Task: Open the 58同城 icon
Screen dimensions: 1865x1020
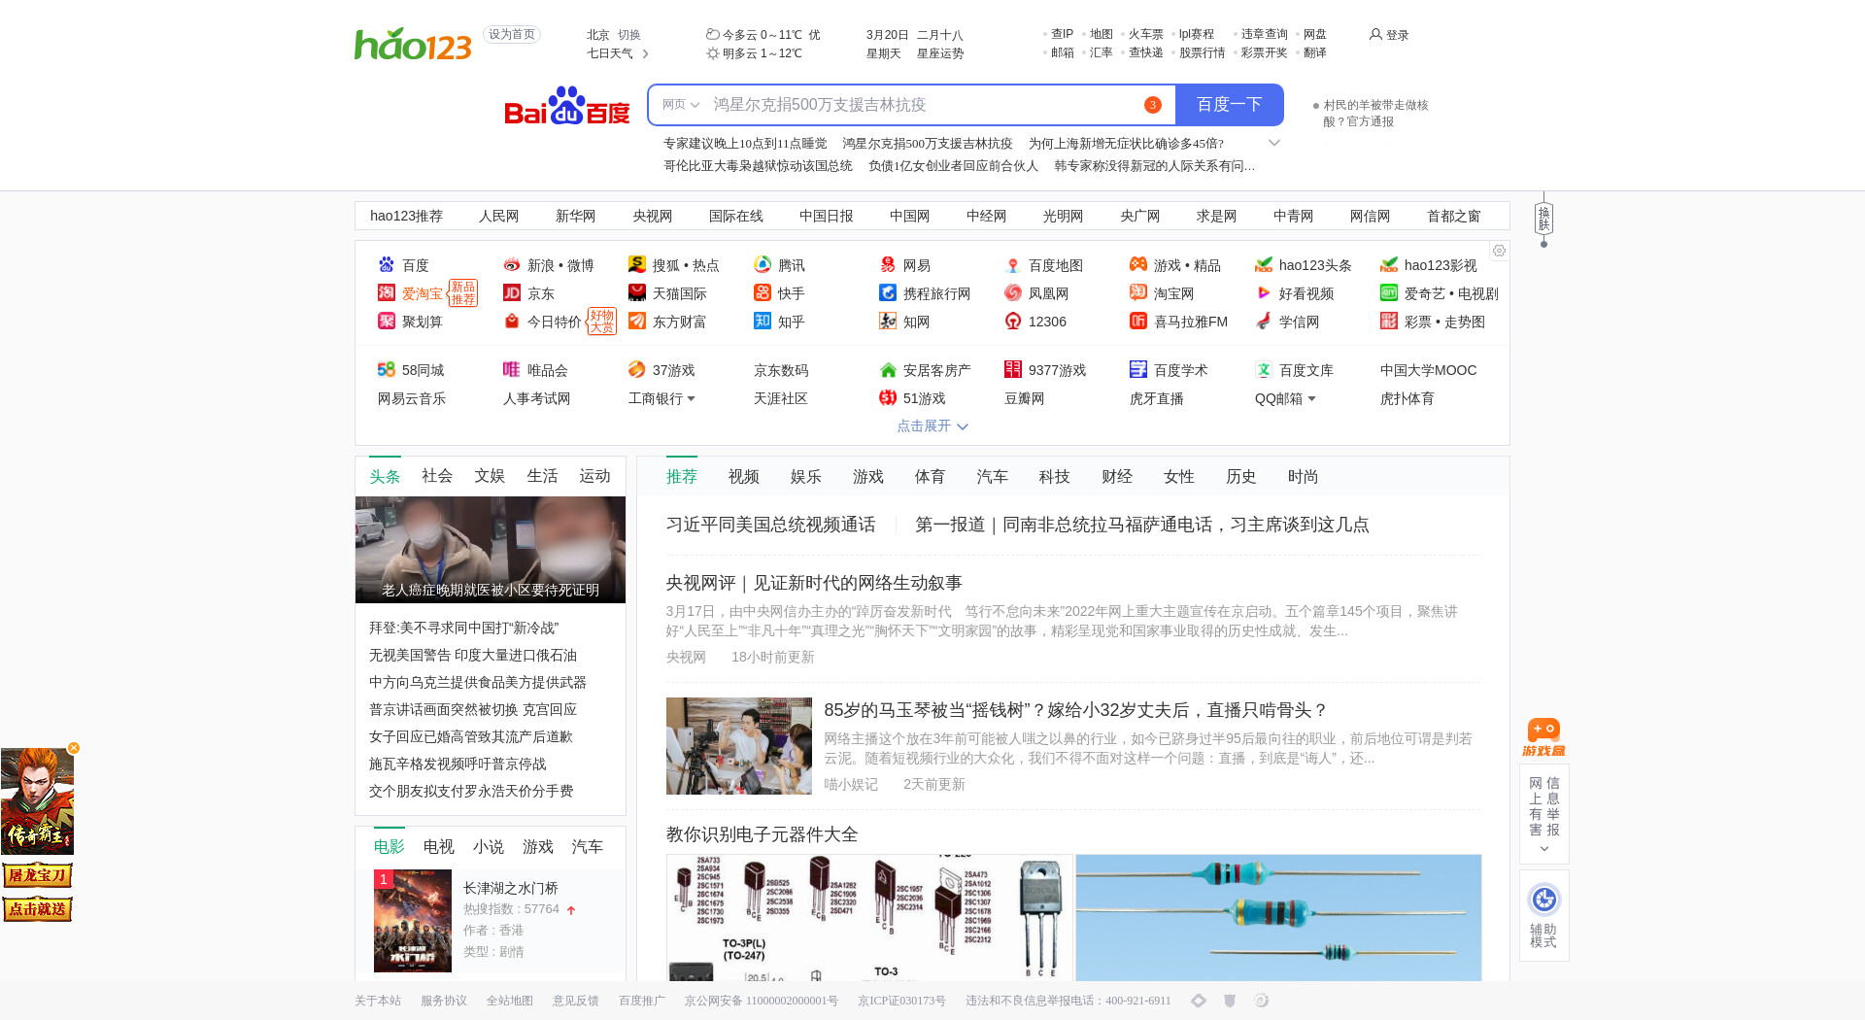Action: pyautogui.click(x=387, y=370)
